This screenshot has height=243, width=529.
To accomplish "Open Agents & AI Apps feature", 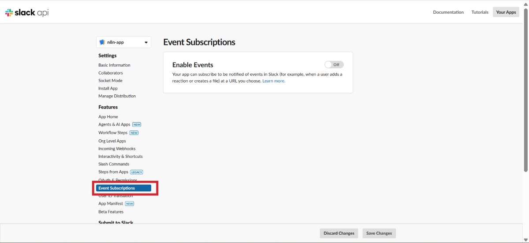I will [114, 125].
